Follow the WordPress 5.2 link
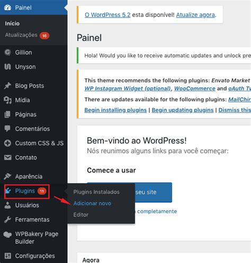 click(107, 15)
